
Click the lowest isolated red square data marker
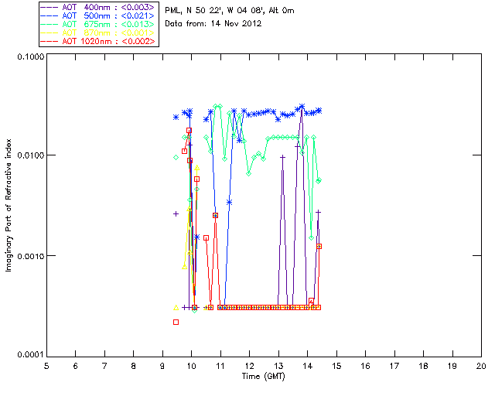point(176,322)
